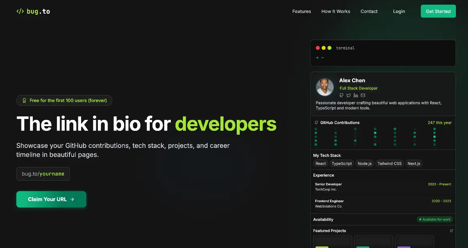The width and height of the screenshot is (468, 248).
Task: Click the 'Full Stack Developer' title text
Action: (x=359, y=88)
